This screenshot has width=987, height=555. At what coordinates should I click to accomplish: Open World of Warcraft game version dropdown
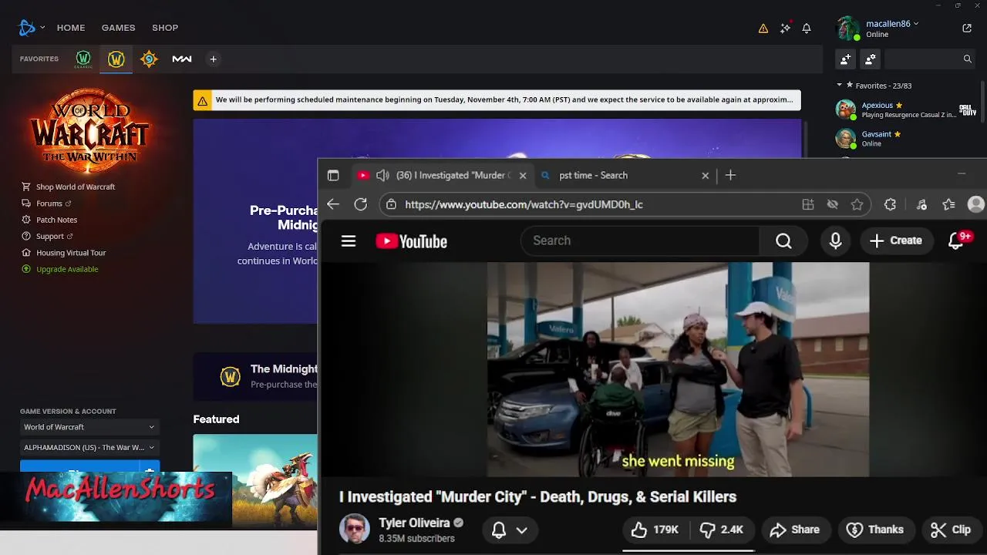point(89,427)
